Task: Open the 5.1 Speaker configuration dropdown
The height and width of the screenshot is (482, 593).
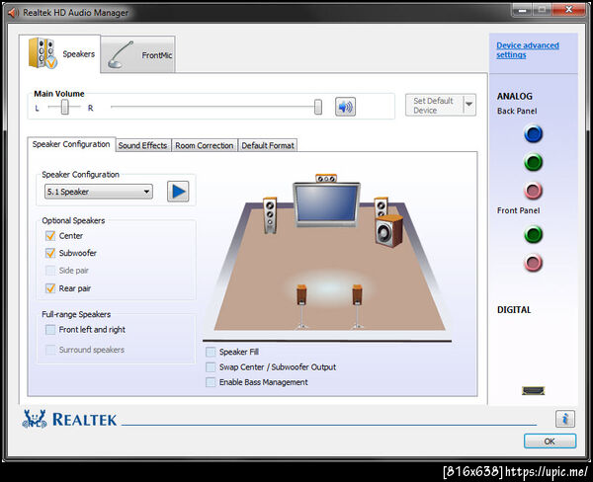Action: (x=99, y=192)
